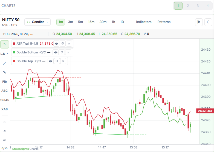Screen dimensions: 214x152
Task: Select chart layout 2
Action: point(188,6)
